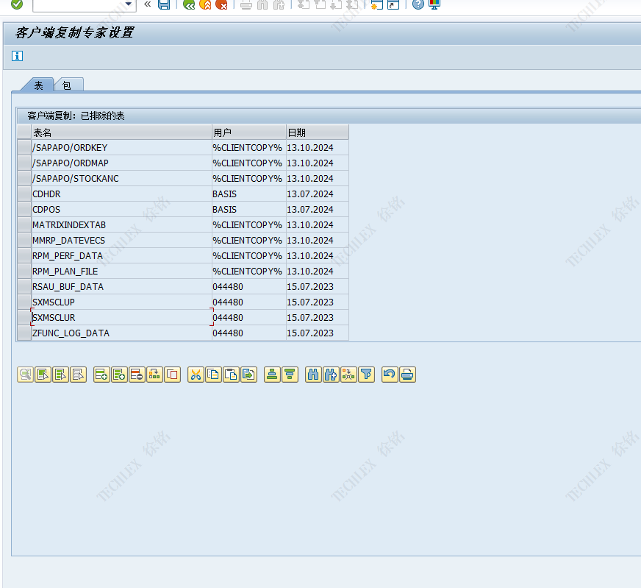Select row marker for /SAPAPO/ORDKEY
The height and width of the screenshot is (588, 641).
point(24,148)
